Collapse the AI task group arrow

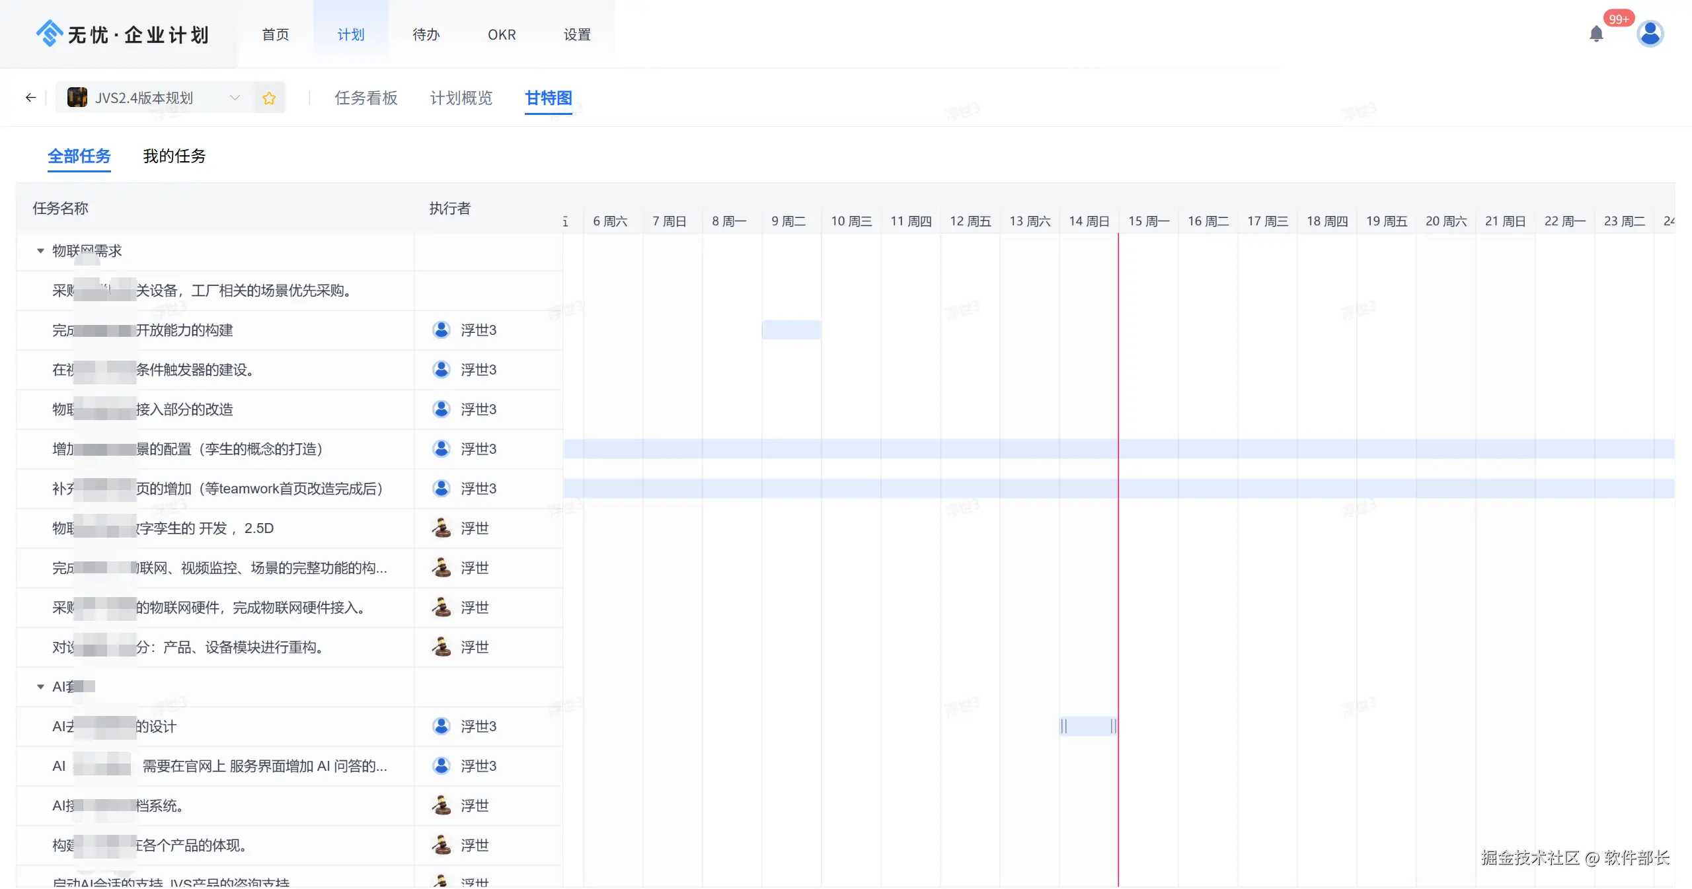point(40,687)
